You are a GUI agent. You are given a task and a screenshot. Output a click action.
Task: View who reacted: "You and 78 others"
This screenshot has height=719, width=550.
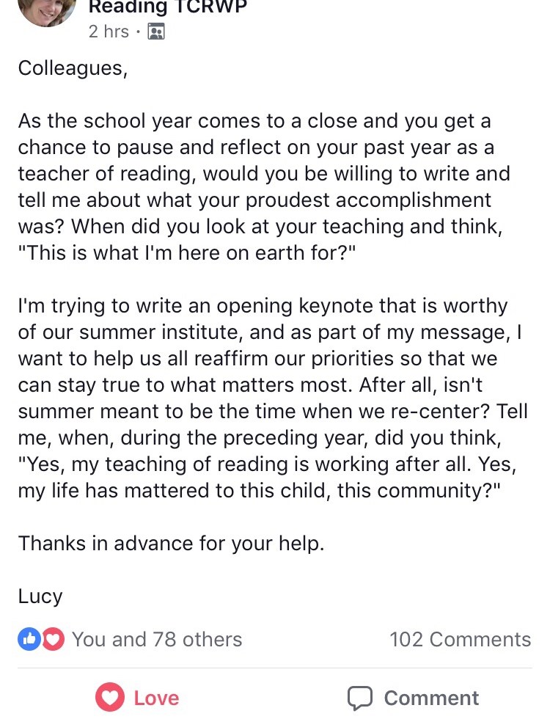[157, 639]
